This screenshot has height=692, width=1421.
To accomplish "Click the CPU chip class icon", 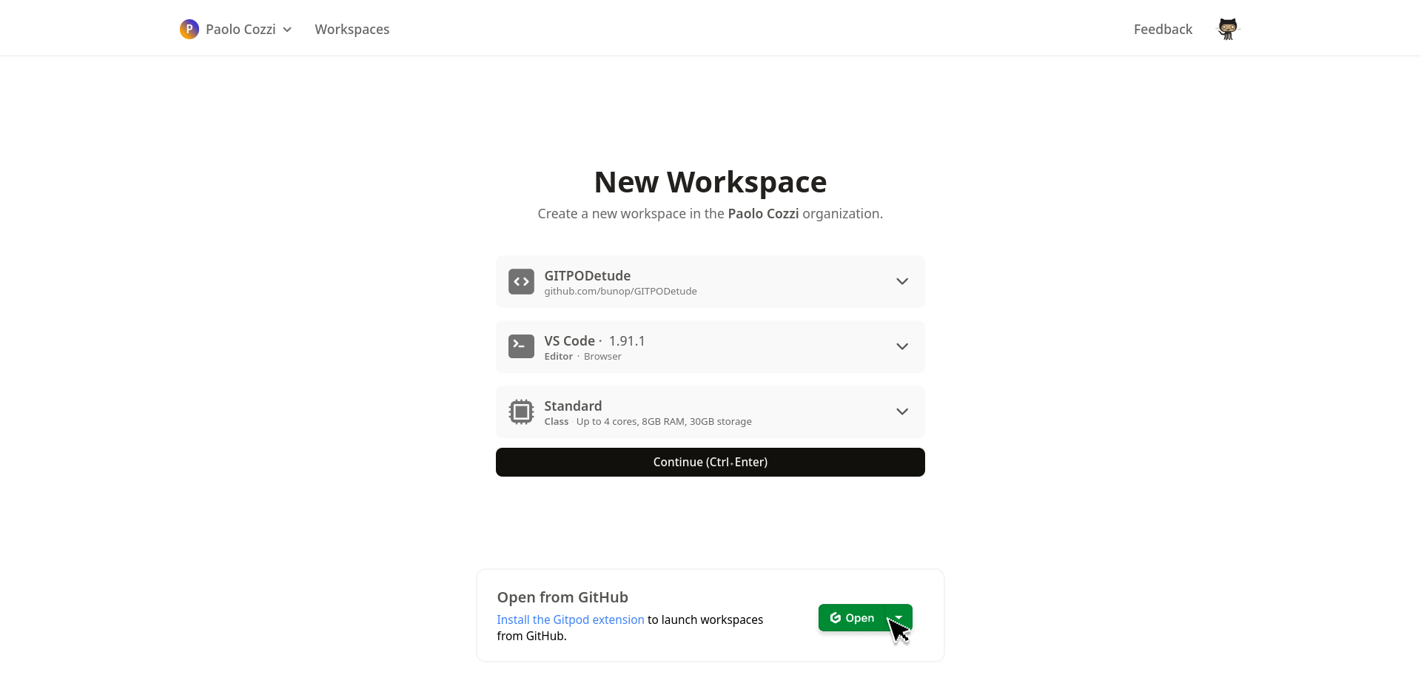I will tap(521, 411).
